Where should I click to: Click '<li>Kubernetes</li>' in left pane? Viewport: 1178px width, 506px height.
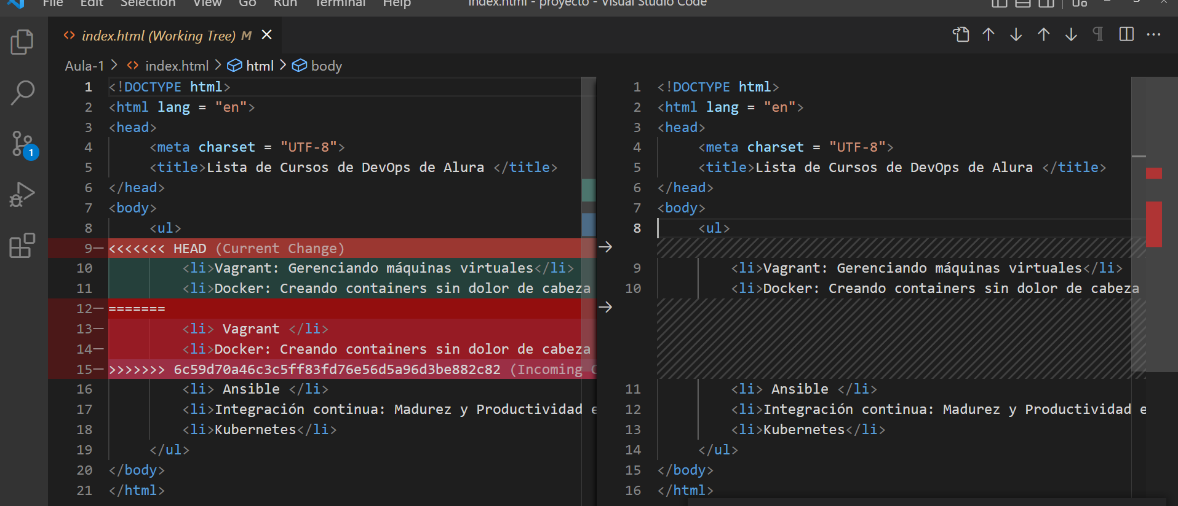pyautogui.click(x=260, y=429)
